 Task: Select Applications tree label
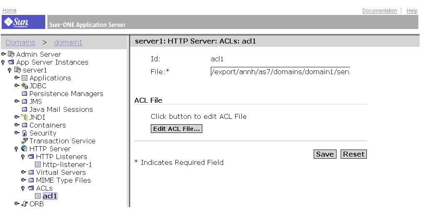[x=50, y=78]
